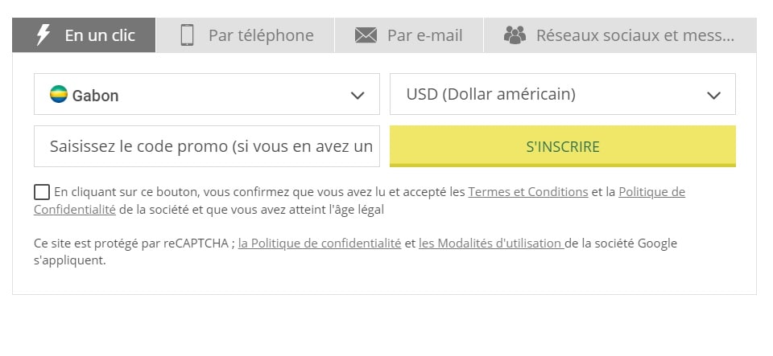Expand the USD currency dropdown

tap(563, 94)
